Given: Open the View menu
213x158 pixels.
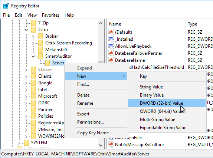Looking at the screenshot, I should click(32, 15).
